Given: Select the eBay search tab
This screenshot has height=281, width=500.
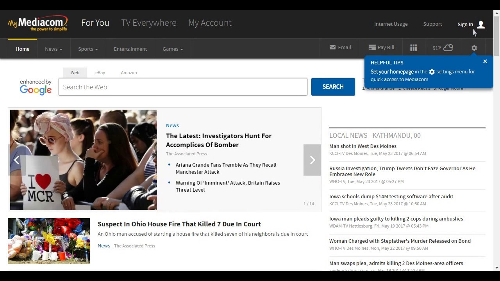Looking at the screenshot, I should tap(100, 73).
